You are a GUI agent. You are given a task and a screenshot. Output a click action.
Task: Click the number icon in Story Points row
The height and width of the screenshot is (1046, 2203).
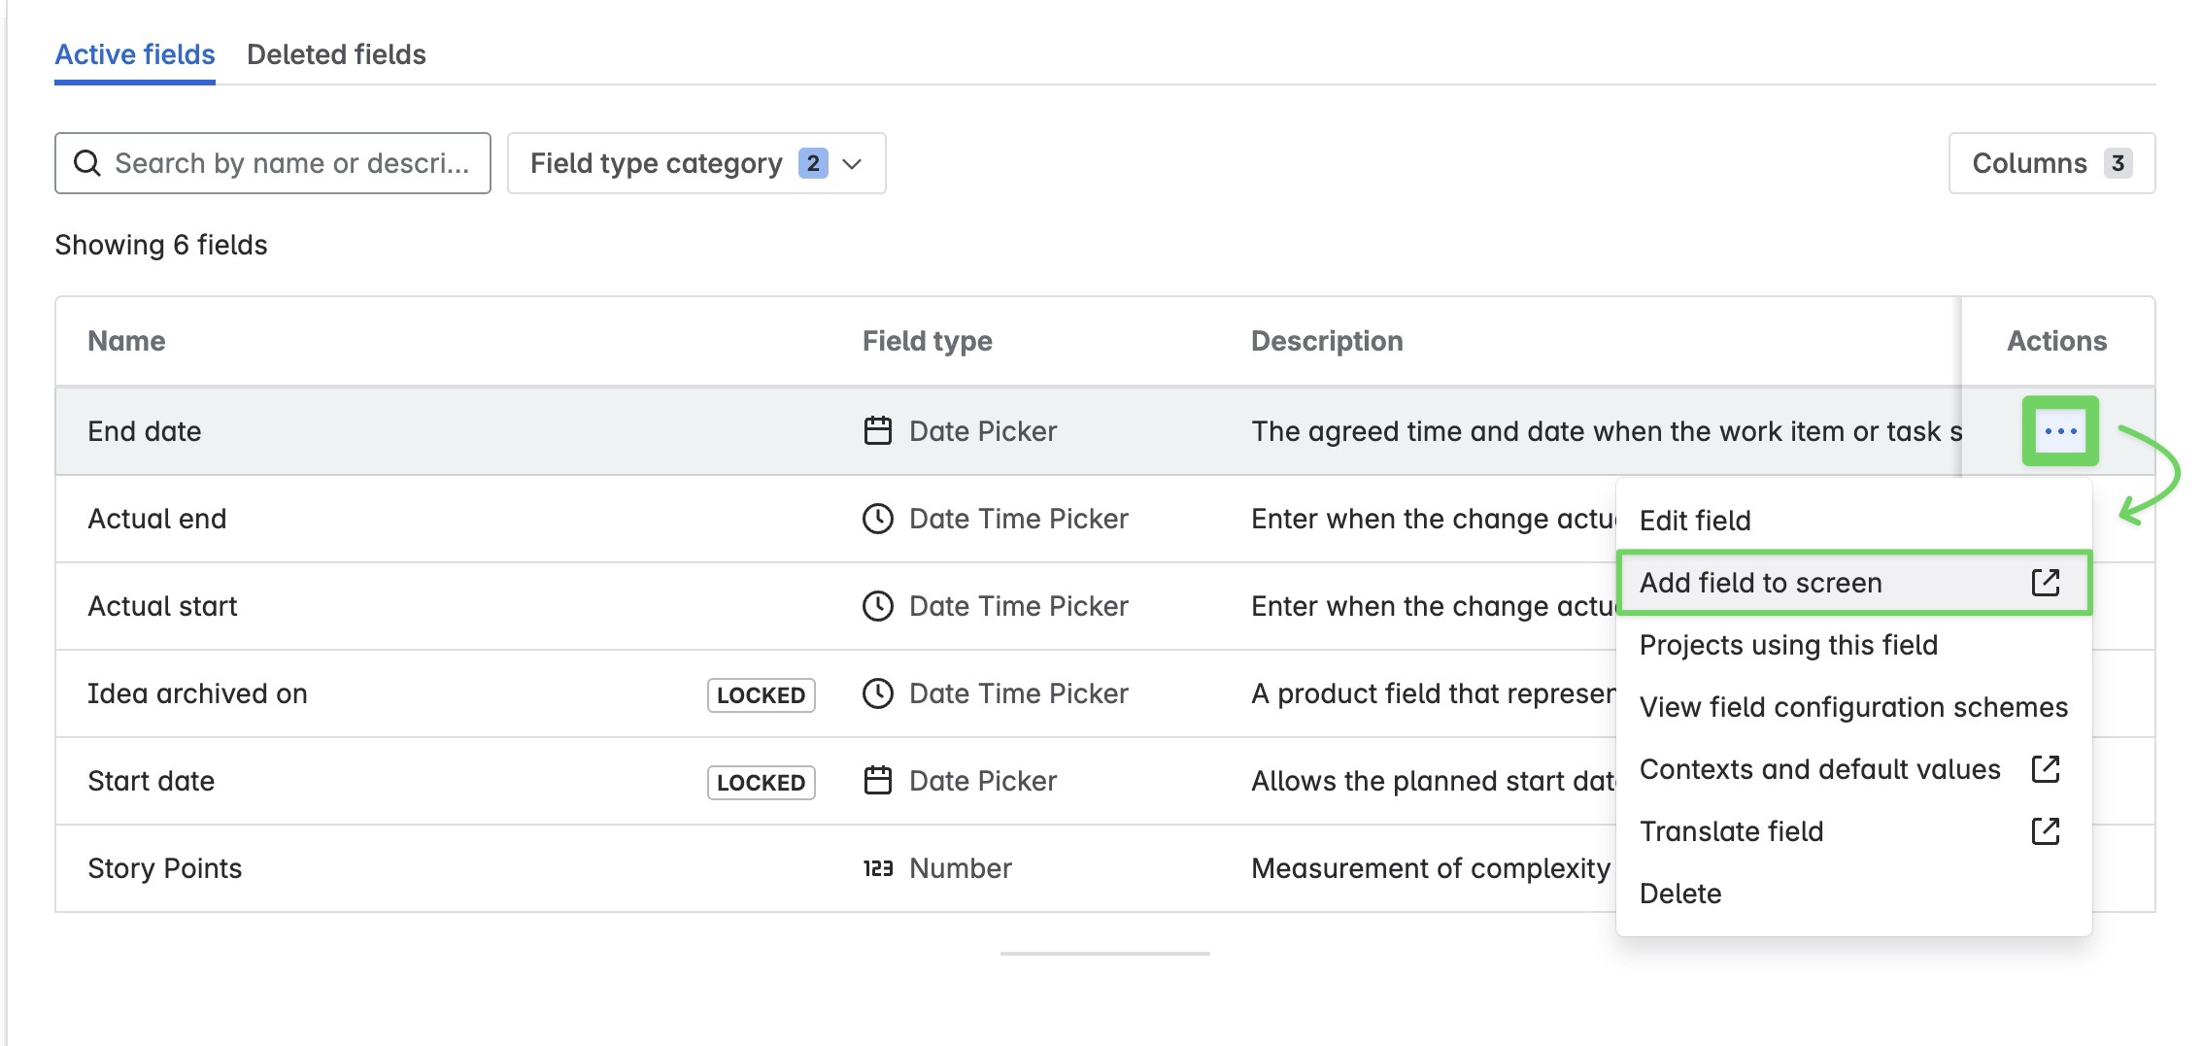pyautogui.click(x=878, y=868)
